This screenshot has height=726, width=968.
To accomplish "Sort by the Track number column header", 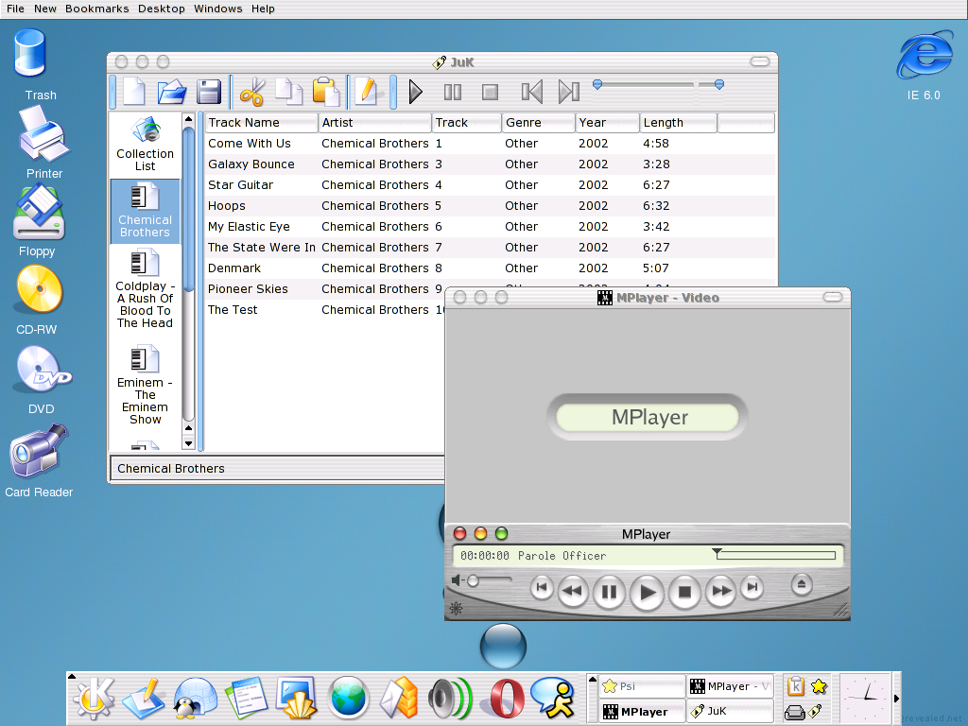I will (x=466, y=123).
